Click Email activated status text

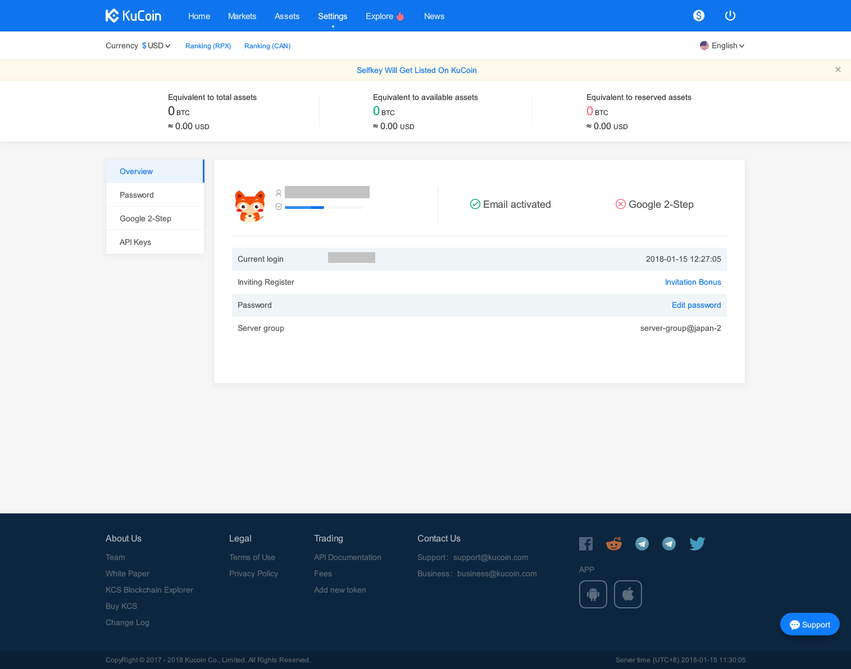point(517,204)
